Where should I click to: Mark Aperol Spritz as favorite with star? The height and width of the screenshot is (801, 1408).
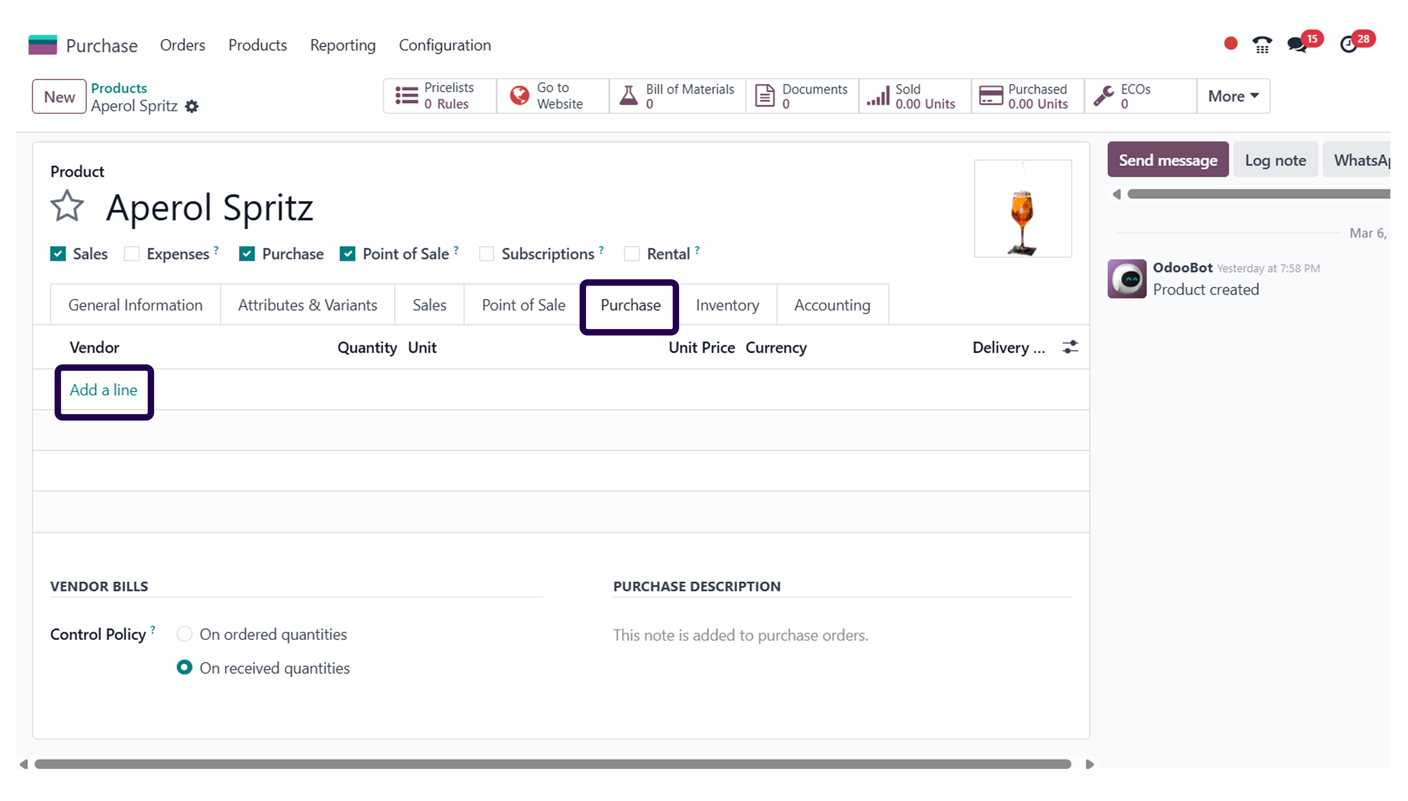pos(67,207)
